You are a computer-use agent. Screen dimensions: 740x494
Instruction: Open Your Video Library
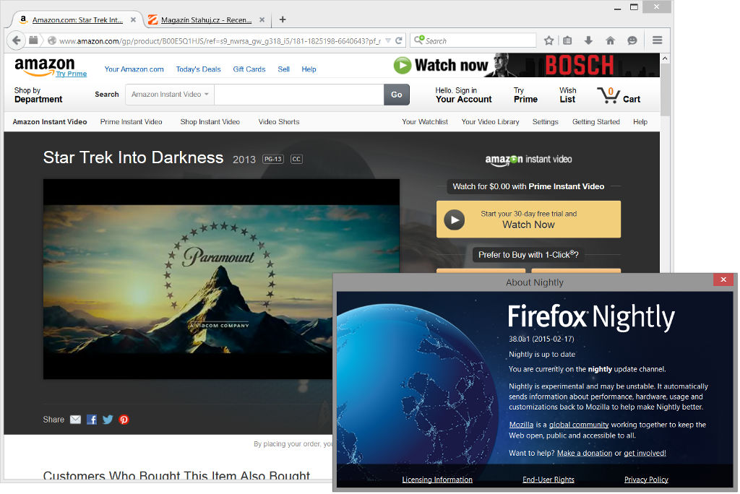tap(491, 122)
